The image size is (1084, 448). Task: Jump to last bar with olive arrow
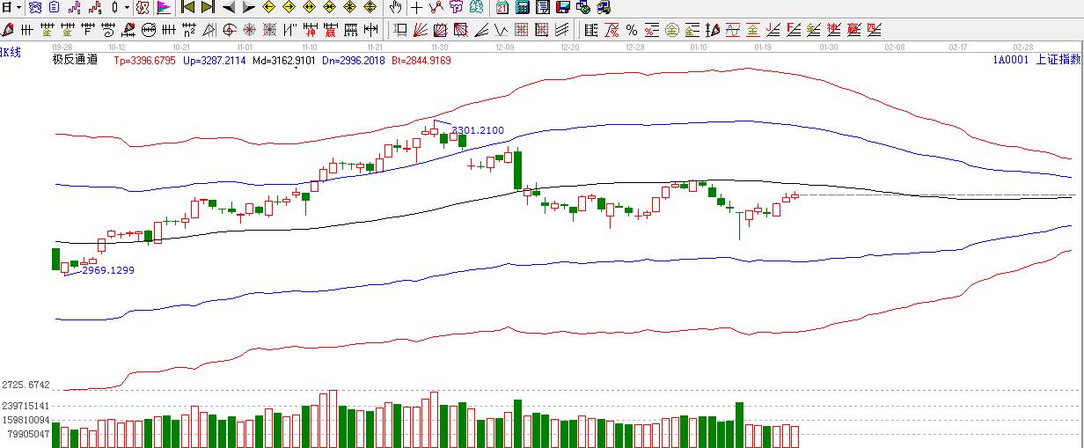click(x=208, y=8)
